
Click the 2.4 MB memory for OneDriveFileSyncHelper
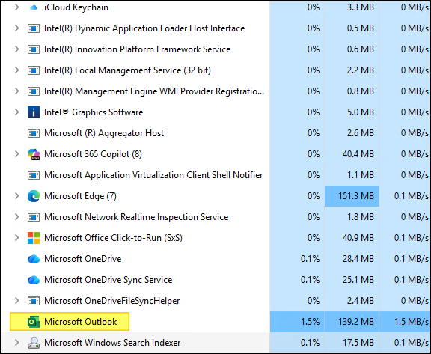coord(361,301)
